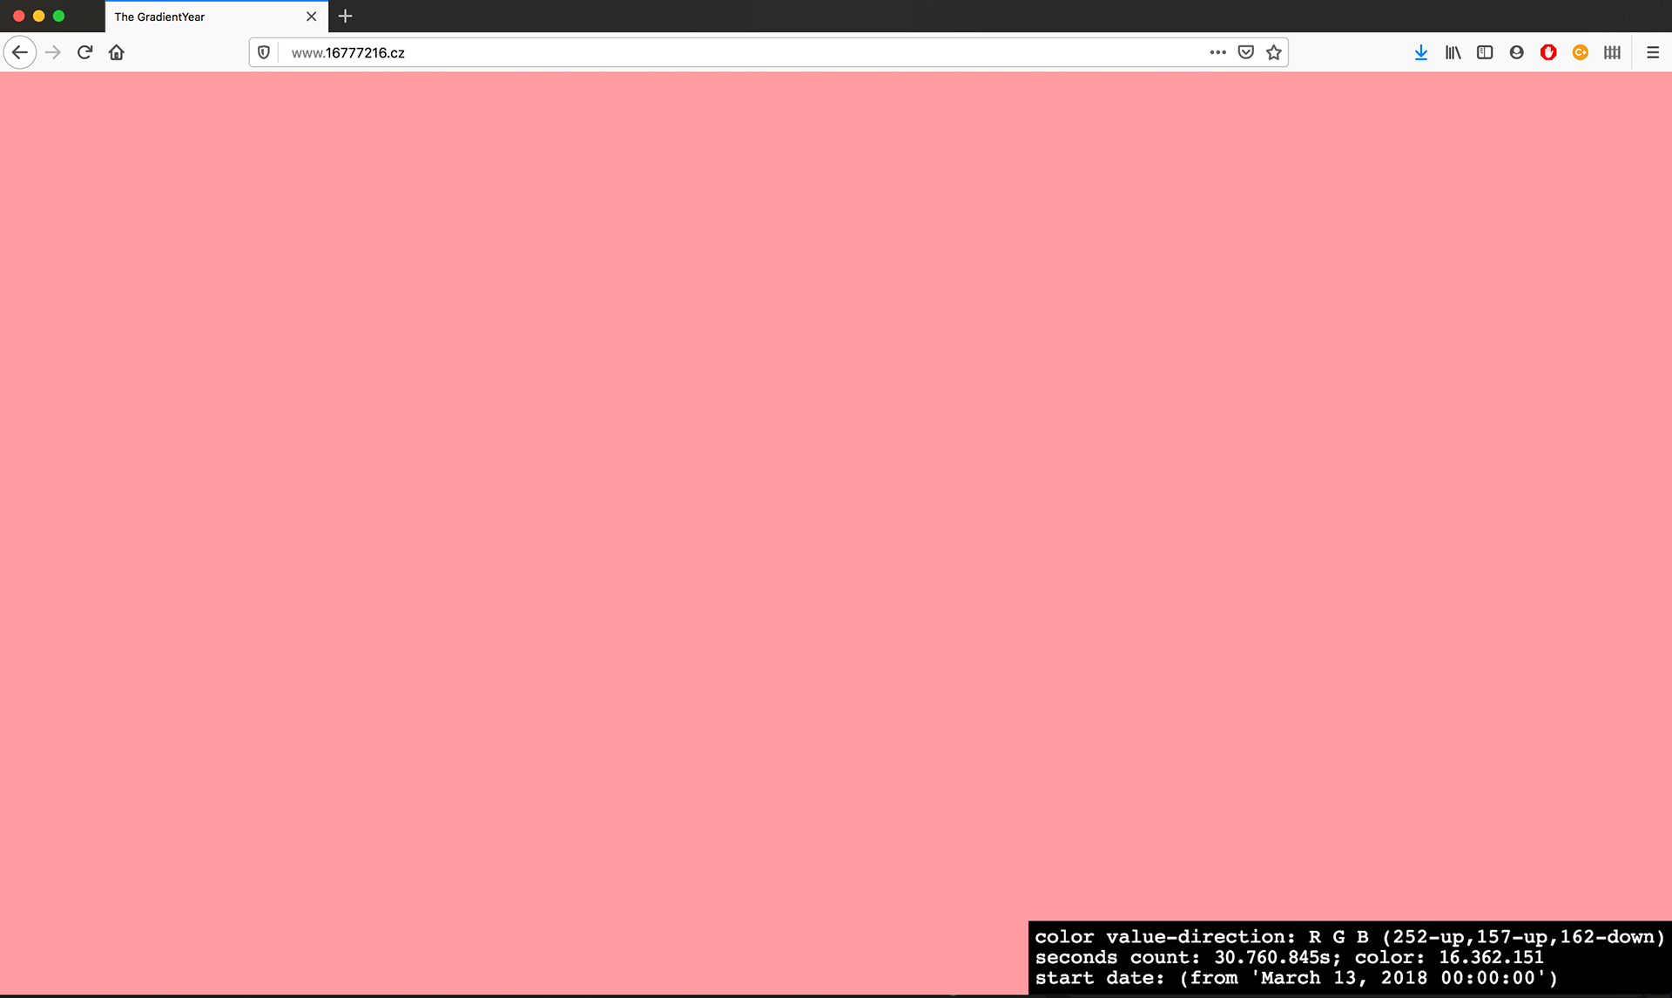Click the forward navigation arrow
This screenshot has height=998, width=1672.
pyautogui.click(x=53, y=52)
